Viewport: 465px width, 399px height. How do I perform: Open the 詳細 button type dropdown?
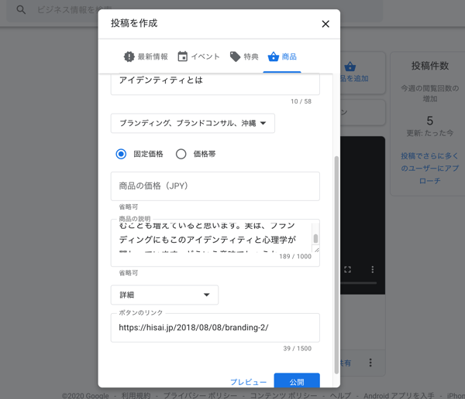(x=164, y=295)
